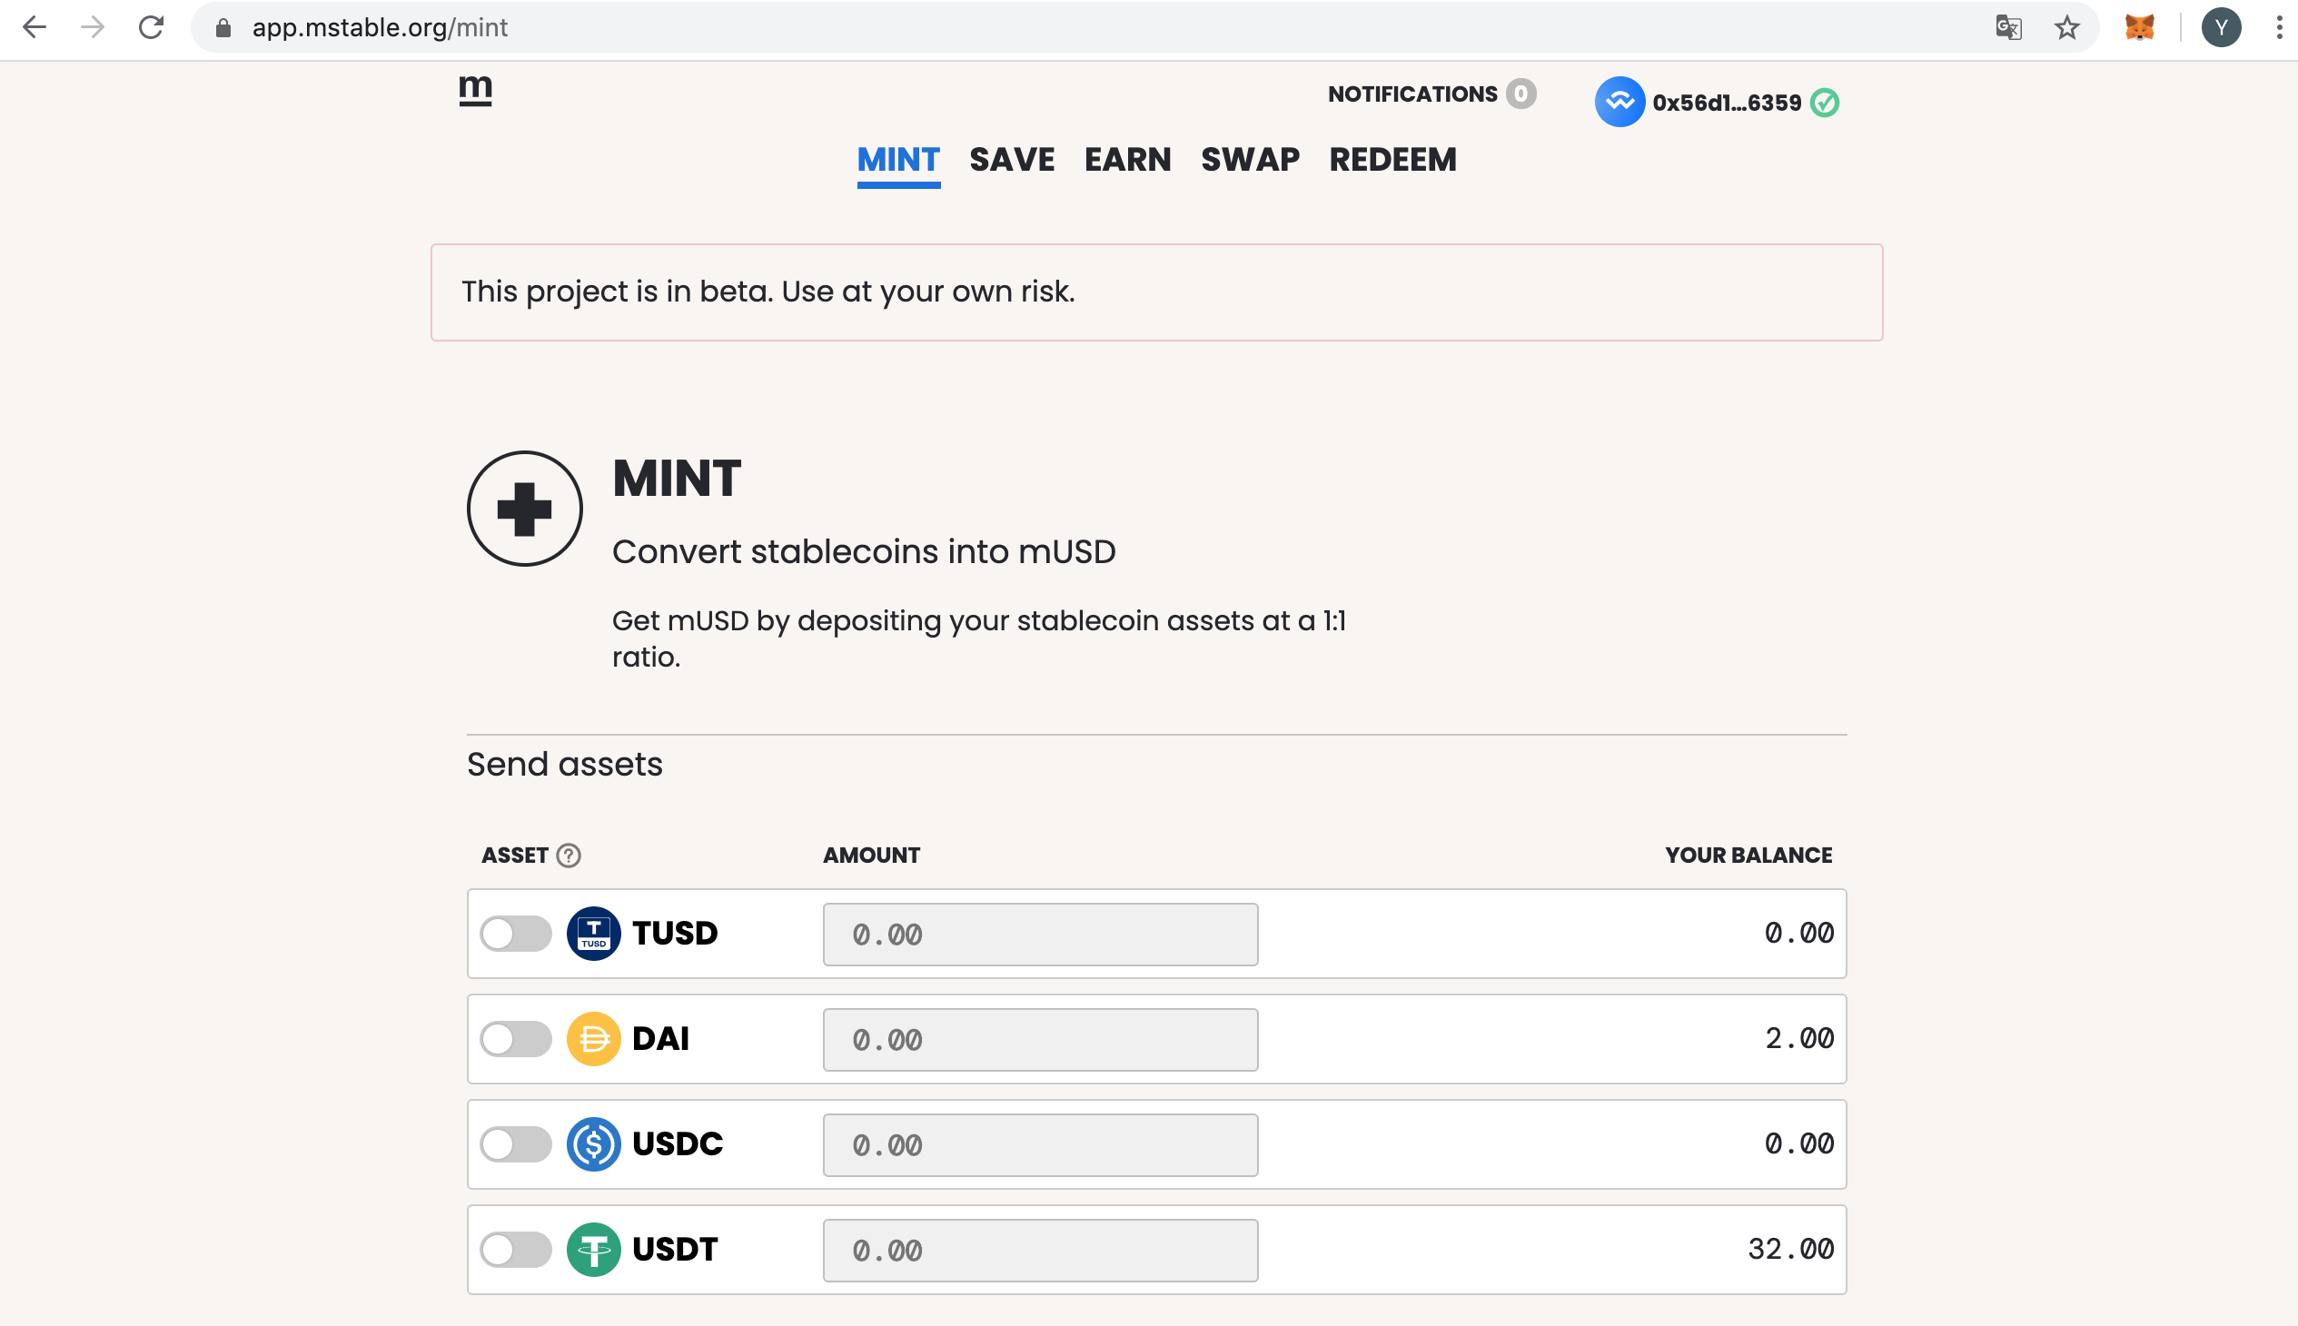The width and height of the screenshot is (2298, 1326).
Task: Bookmark this page with star icon
Action: pyautogui.click(x=2066, y=27)
